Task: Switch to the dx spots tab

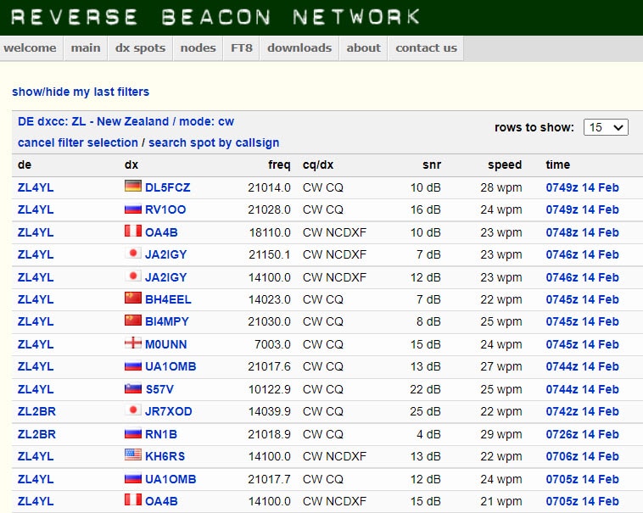Action: tap(140, 48)
